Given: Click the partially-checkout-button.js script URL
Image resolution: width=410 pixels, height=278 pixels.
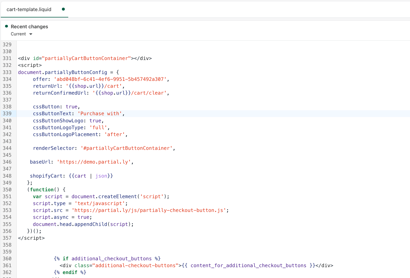Looking at the screenshot, I should pos(149,210).
